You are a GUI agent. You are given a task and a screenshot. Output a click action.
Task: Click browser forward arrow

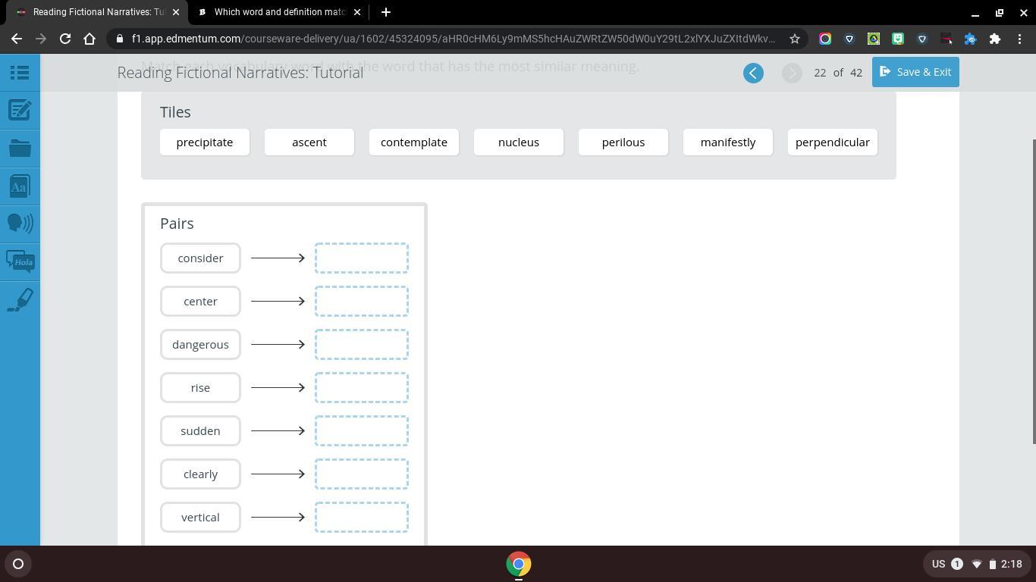point(41,39)
